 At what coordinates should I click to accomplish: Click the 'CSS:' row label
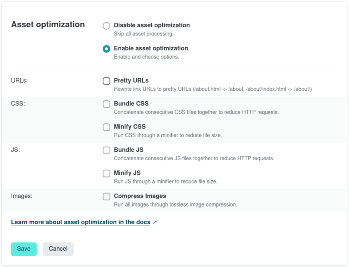[18, 104]
